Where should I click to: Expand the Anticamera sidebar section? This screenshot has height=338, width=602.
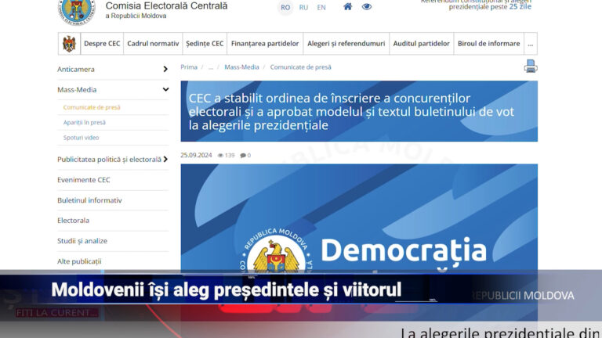pos(165,69)
